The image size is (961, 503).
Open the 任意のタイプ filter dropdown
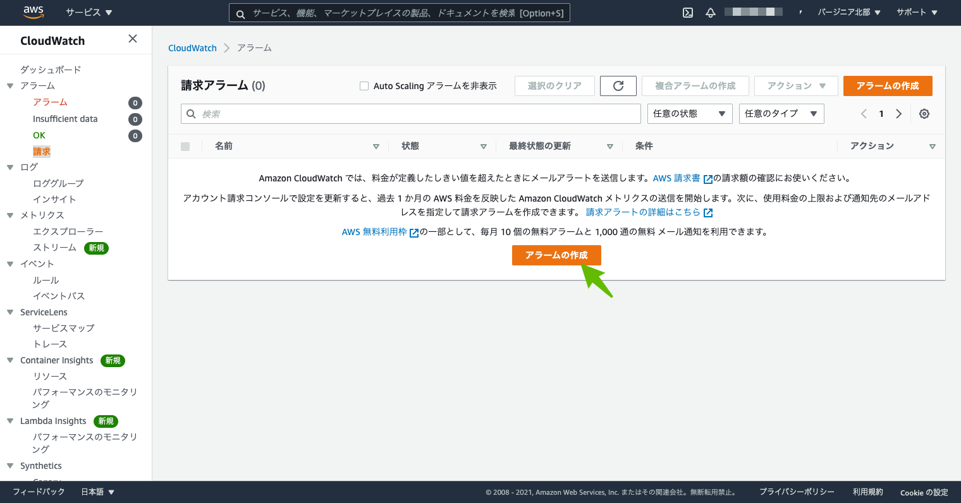(x=781, y=114)
